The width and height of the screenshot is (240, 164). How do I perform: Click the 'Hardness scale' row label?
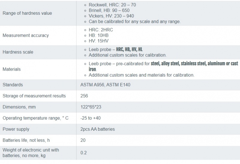coord(18,52)
